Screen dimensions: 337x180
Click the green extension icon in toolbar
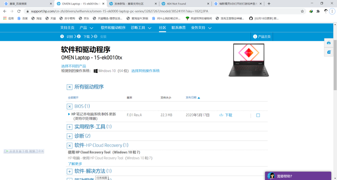[311, 11]
